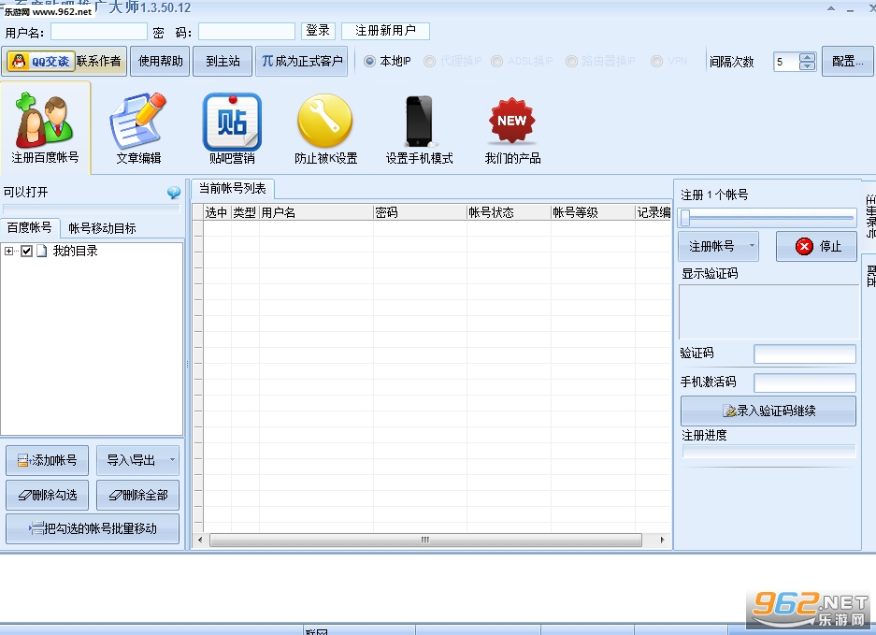Viewport: 876px width, 635px height.
Task: Click the blue help bubble icon
Action: [x=174, y=193]
